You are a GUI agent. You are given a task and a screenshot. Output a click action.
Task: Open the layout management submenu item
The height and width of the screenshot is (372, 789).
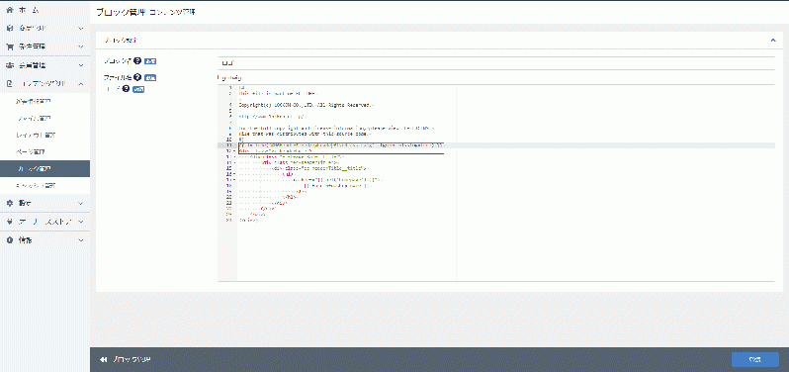pos(36,135)
